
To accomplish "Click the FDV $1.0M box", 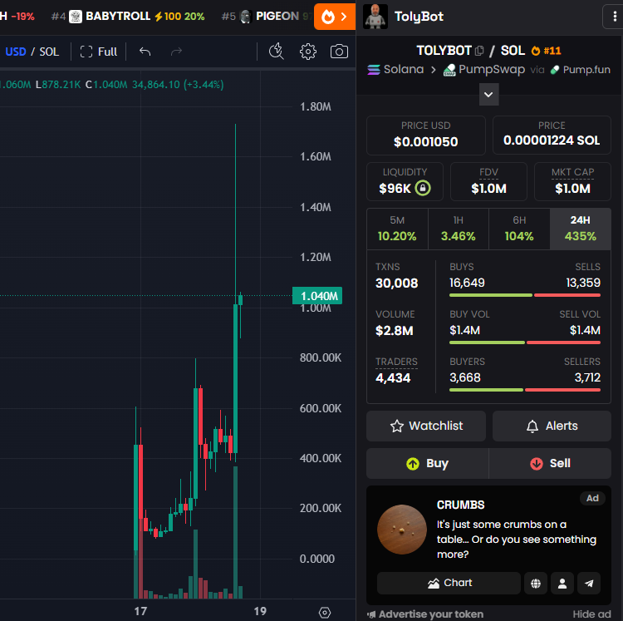I will (x=488, y=182).
